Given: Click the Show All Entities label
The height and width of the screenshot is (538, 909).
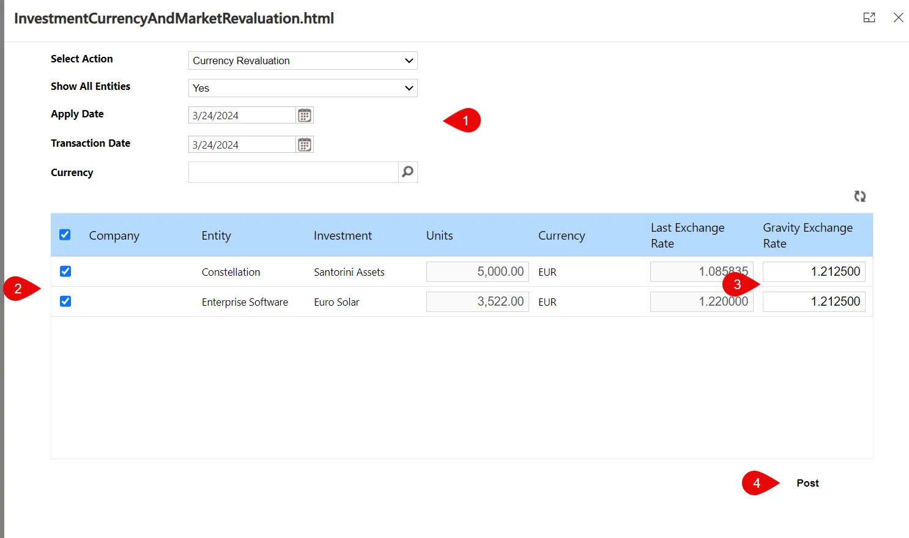Looking at the screenshot, I should coord(91,86).
